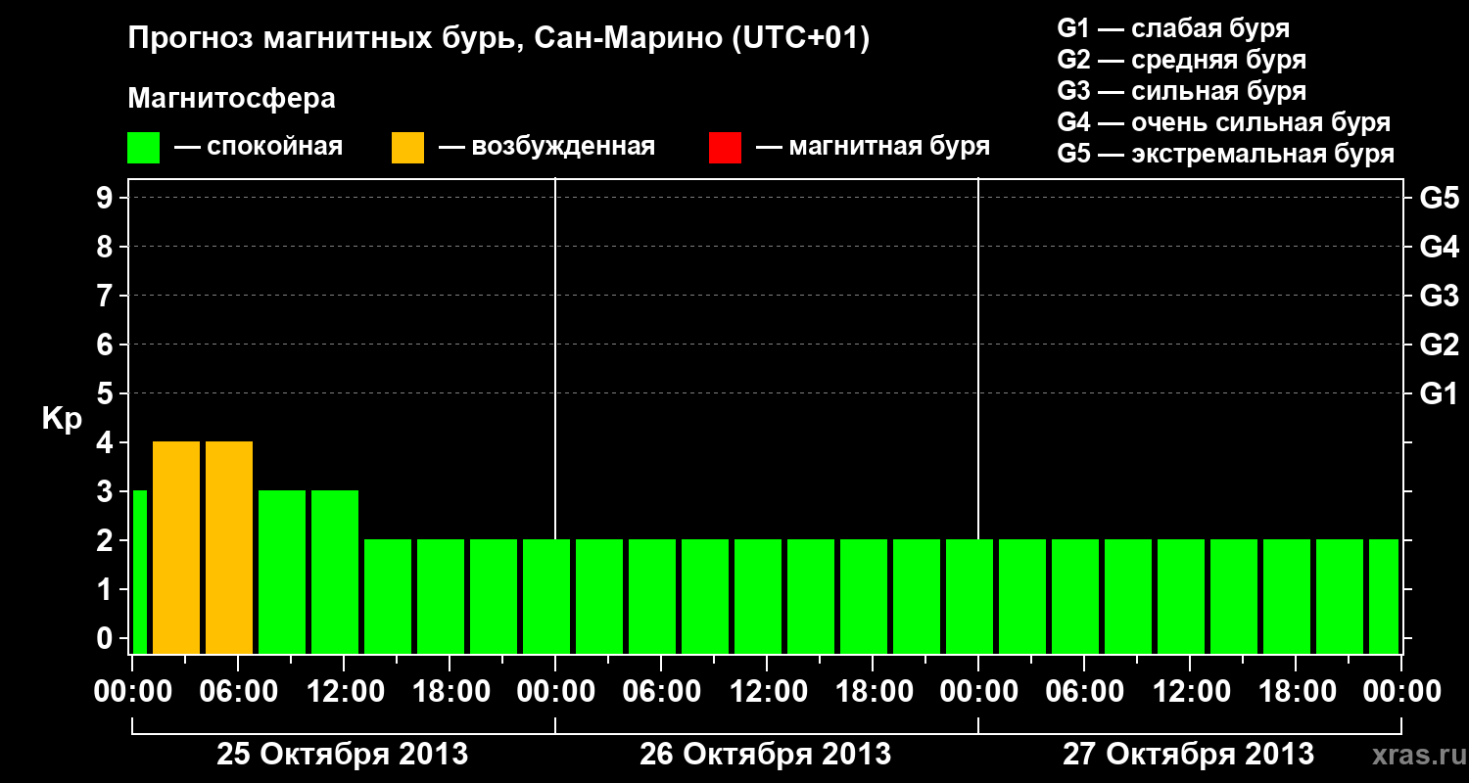
Task: Click the legend label '— возбужденная'
Action: pos(546,147)
